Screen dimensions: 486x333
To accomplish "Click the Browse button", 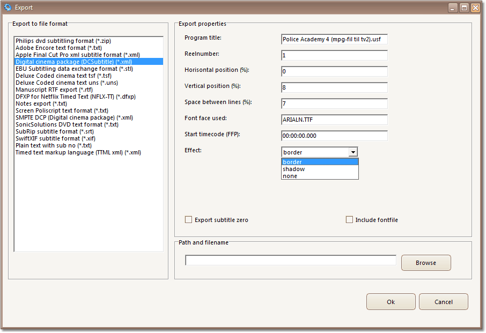I will click(426, 263).
